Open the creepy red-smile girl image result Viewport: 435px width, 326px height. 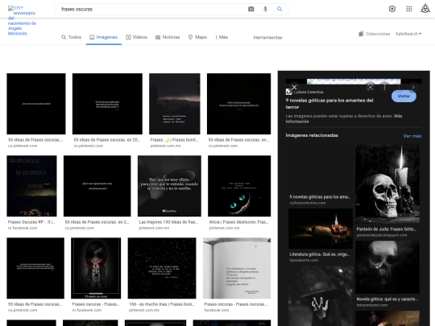96,268
